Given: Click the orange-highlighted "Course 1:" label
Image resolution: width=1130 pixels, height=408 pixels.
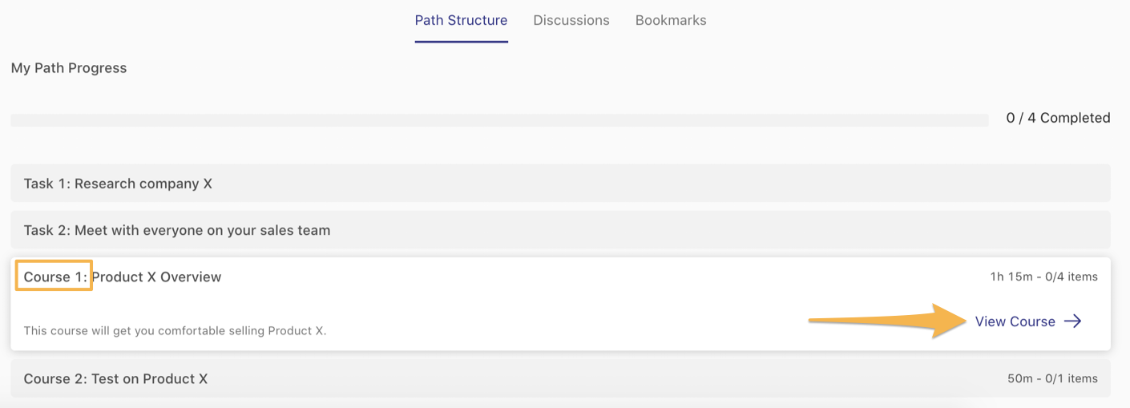Looking at the screenshot, I should [54, 277].
